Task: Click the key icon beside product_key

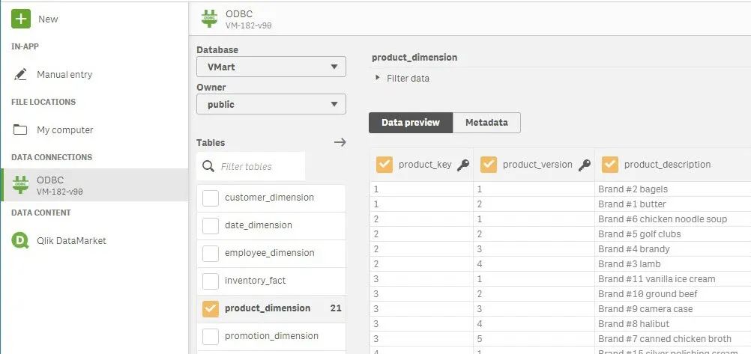Action: [x=463, y=165]
